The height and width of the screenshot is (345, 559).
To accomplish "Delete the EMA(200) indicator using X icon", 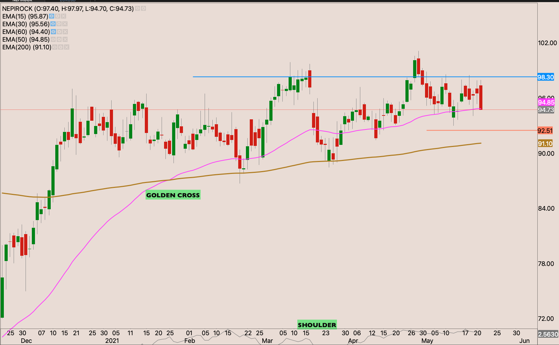I will [66, 47].
